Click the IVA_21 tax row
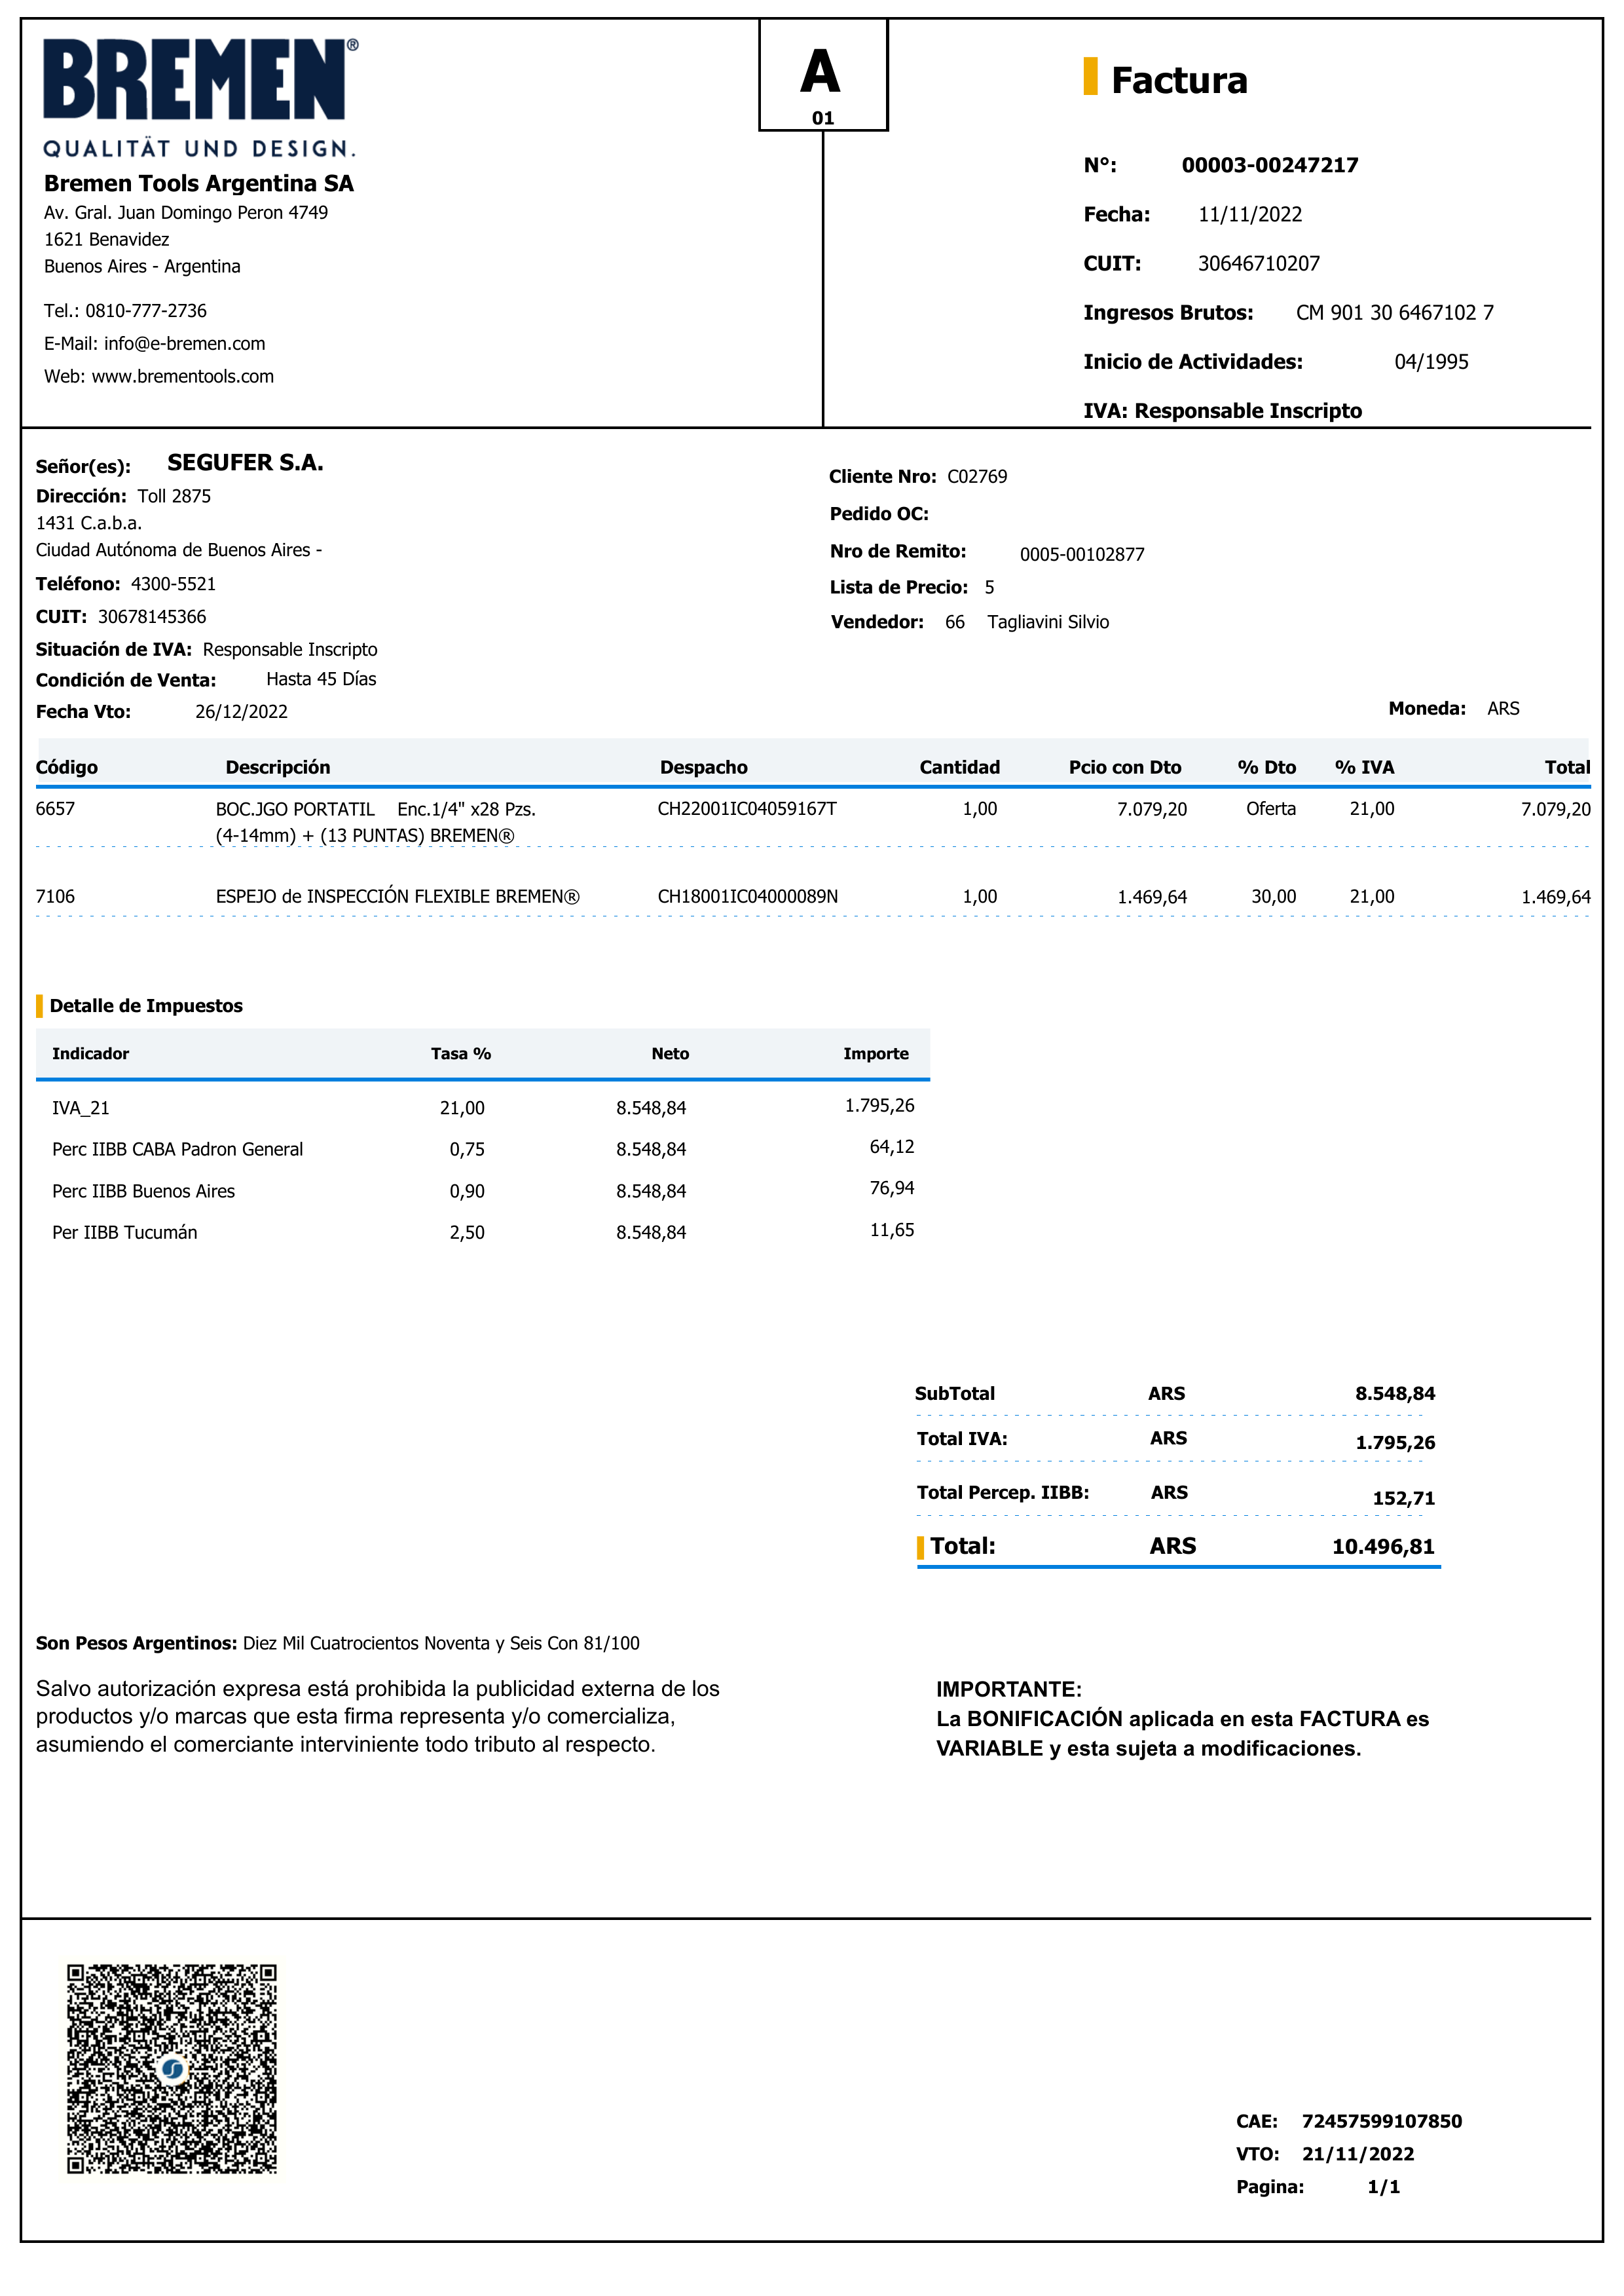The height and width of the screenshot is (2296, 1624). (x=81, y=1108)
